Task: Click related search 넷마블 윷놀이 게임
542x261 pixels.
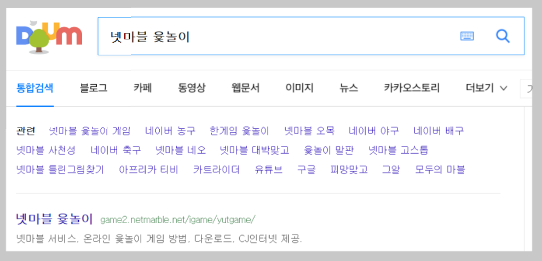Action: 90,131
